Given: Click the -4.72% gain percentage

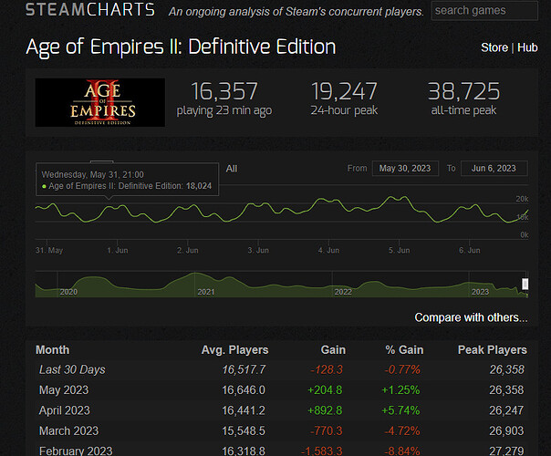Looking at the screenshot, I should pyautogui.click(x=402, y=430).
